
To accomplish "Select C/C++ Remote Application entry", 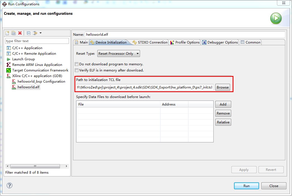I will click(34, 54).
